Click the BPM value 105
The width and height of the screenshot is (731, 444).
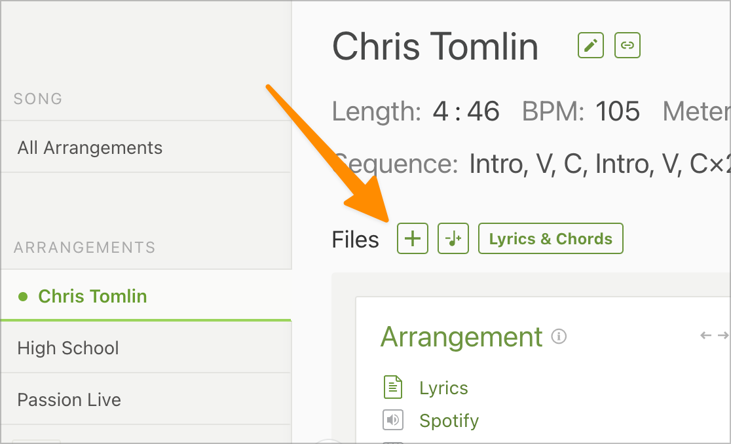point(618,111)
